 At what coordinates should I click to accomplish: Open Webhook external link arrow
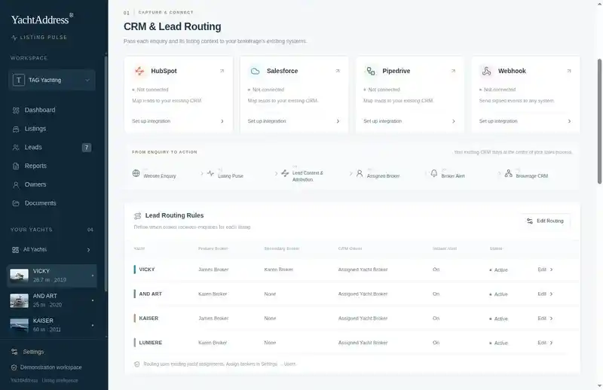(569, 71)
